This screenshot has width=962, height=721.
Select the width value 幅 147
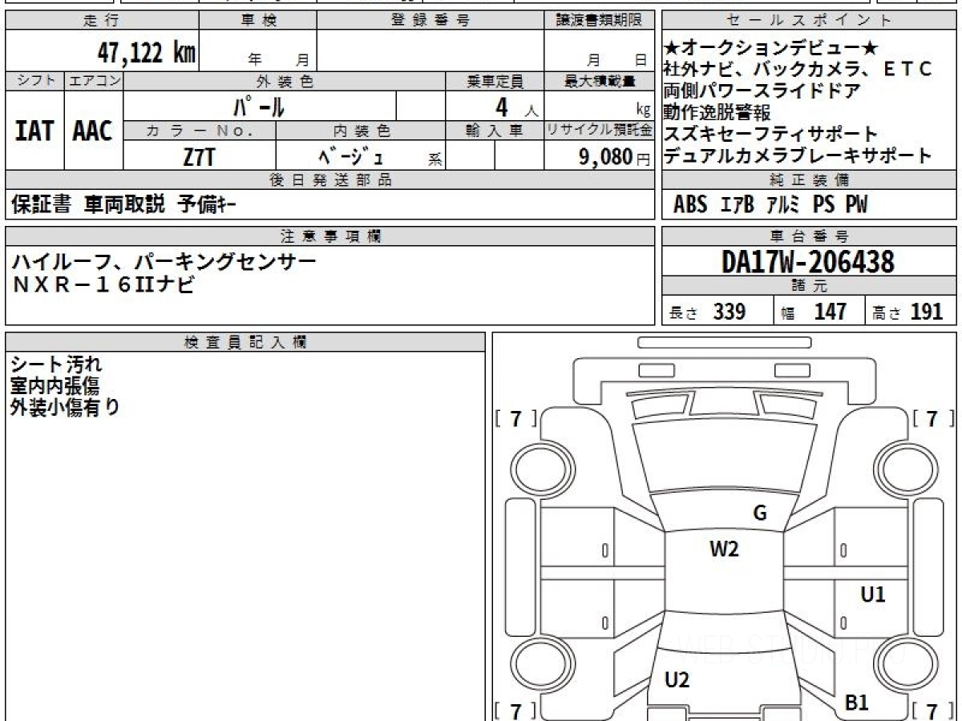pos(814,312)
